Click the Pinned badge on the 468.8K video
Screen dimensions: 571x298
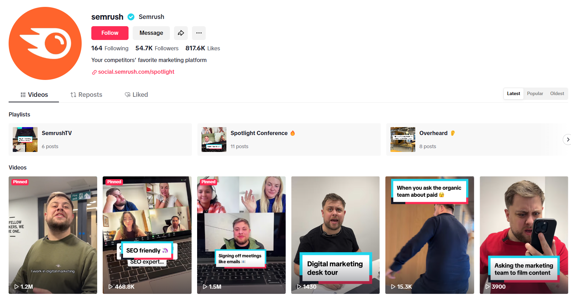point(114,182)
